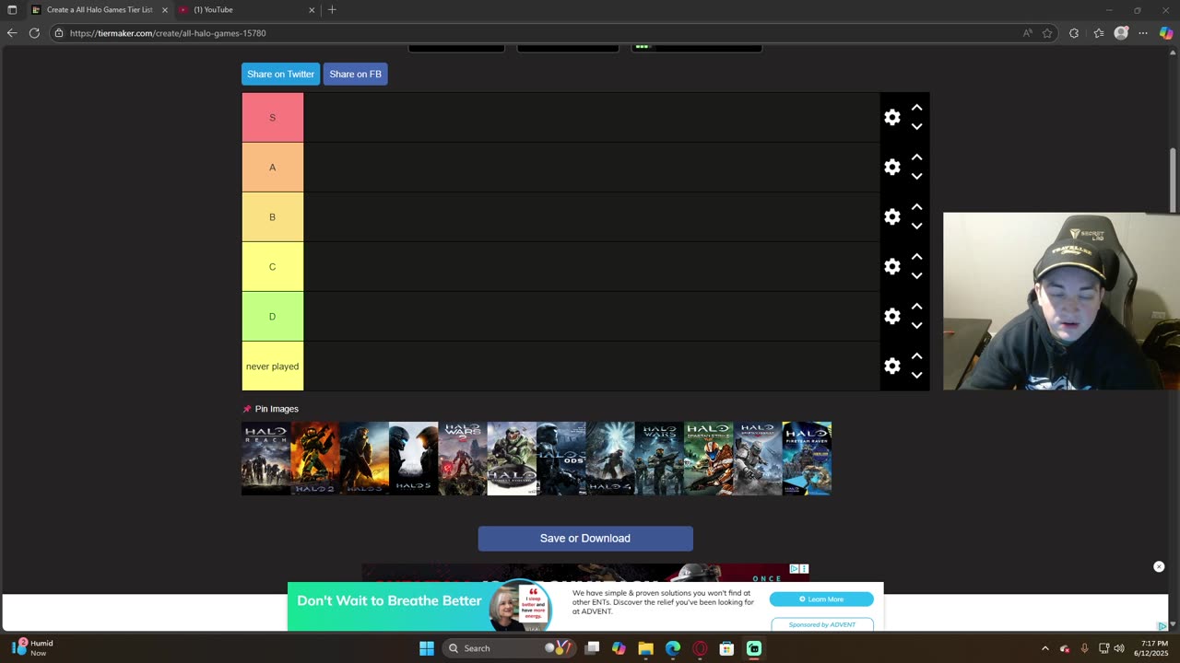Close the YouTube browser tab
1180x663 pixels.
pyautogui.click(x=312, y=10)
